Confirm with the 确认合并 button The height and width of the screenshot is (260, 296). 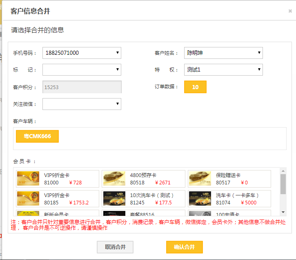point(184,247)
